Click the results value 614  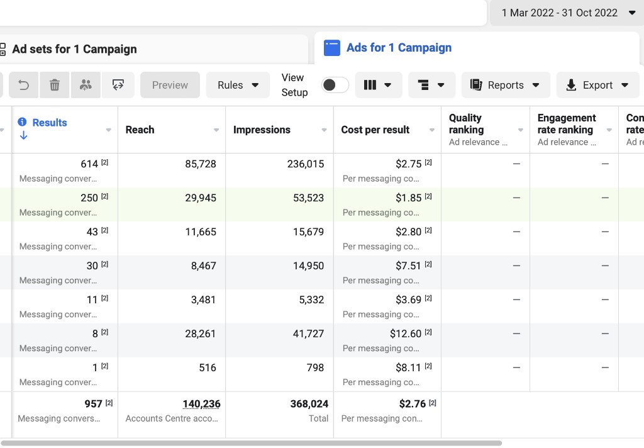coord(89,164)
